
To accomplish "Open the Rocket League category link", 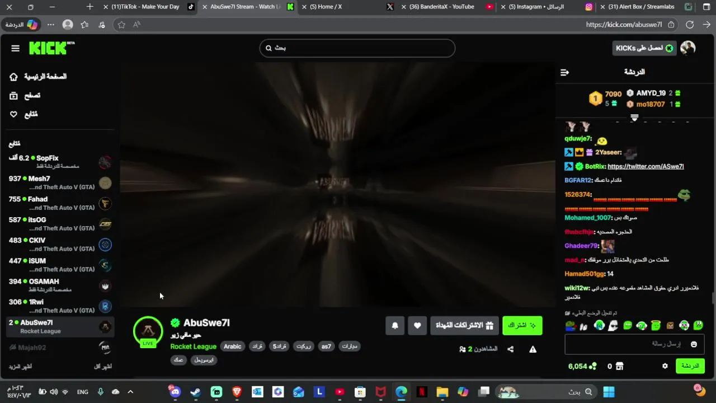I will (x=193, y=346).
